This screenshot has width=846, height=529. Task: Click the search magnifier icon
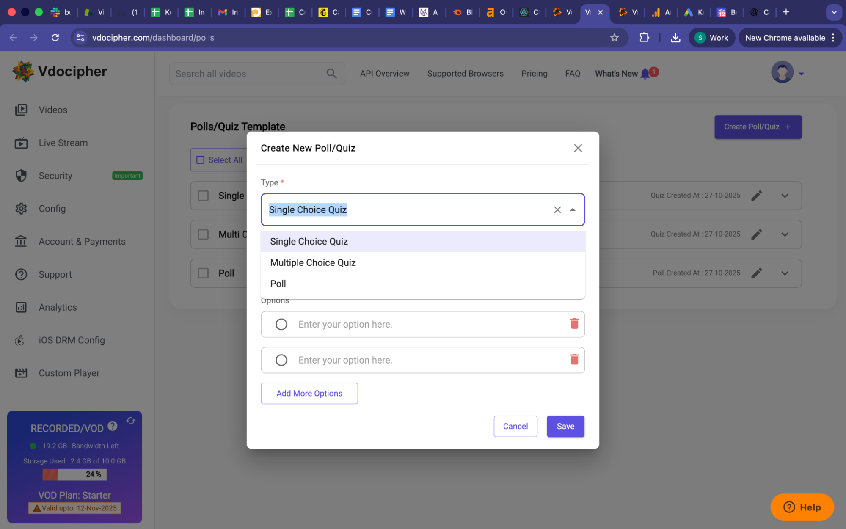[x=331, y=74]
